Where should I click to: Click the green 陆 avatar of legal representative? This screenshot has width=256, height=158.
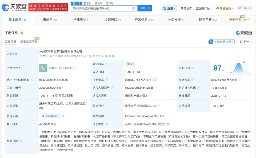pos(43,68)
